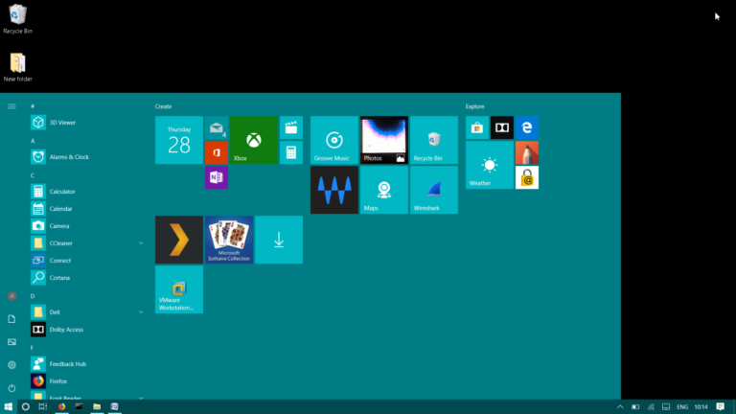Open Alarms & Clock from app list
This screenshot has height=414, width=736.
69,157
